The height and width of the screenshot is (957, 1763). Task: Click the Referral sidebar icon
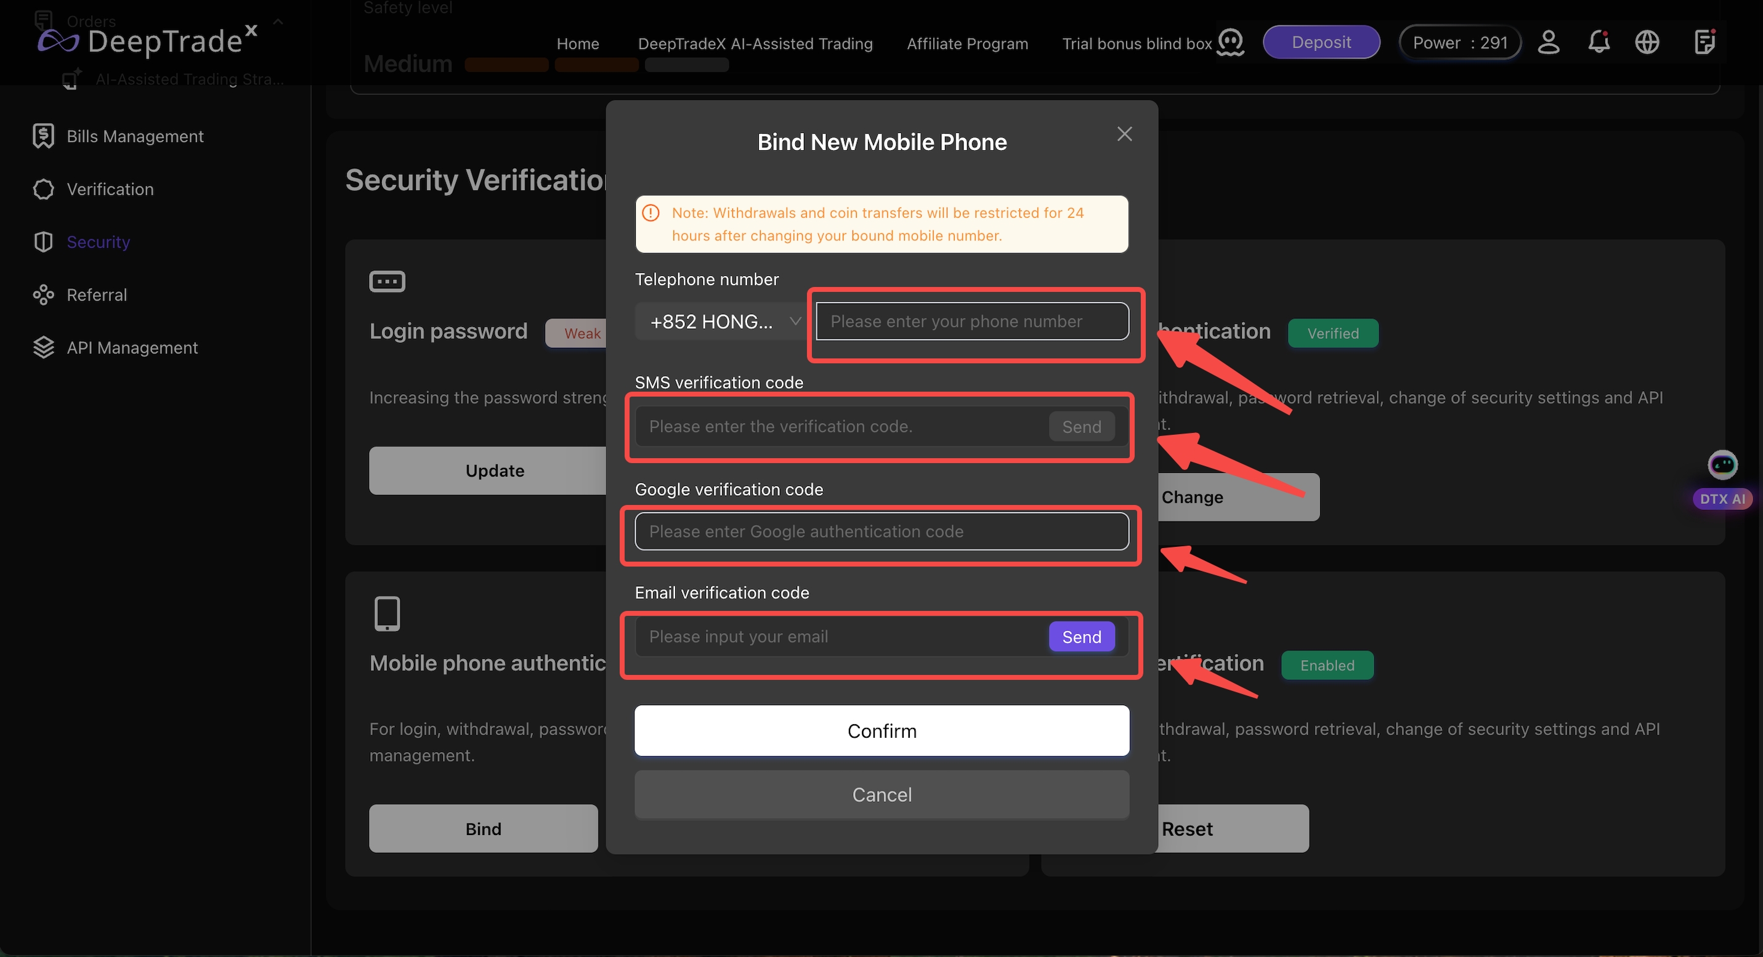43,295
